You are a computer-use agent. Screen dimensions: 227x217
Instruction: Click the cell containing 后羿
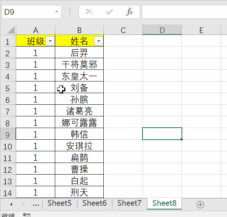79,52
